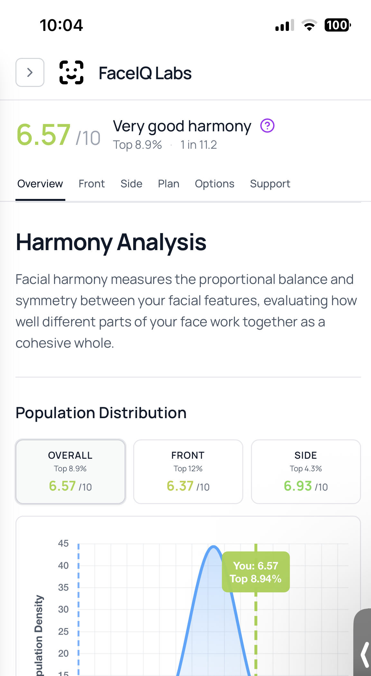Screen dimensions: 371x676
Task: Tap the FaceIQ Labs title text
Action: point(145,73)
